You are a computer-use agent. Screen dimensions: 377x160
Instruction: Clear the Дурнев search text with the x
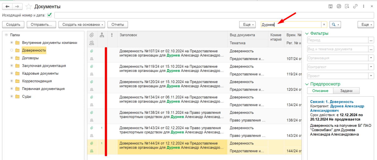(324, 25)
